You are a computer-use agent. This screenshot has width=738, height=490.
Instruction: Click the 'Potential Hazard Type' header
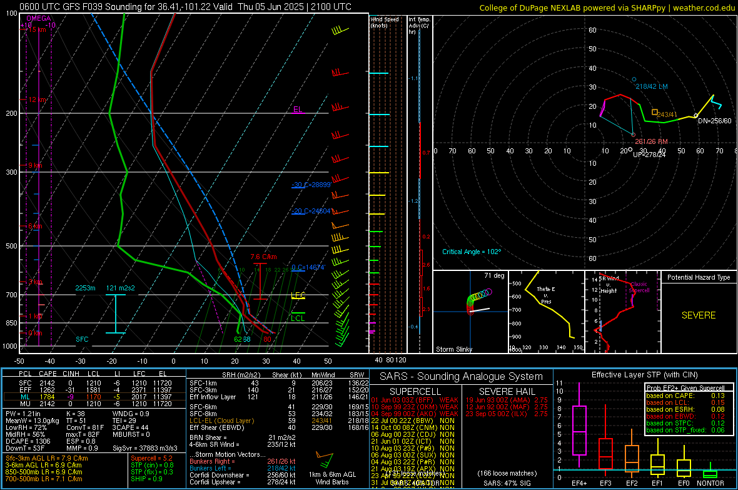(x=699, y=277)
